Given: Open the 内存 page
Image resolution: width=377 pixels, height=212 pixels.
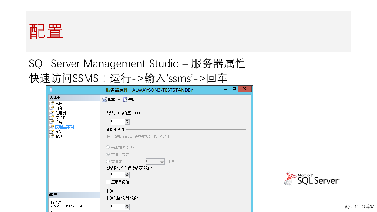Looking at the screenshot, I should coord(59,108).
